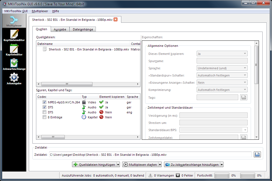Toggle the MPEG-4p10/AVC/h.264 track checkbox
Image resolution: width=272 pixels, height=181 pixels.
click(x=44, y=102)
